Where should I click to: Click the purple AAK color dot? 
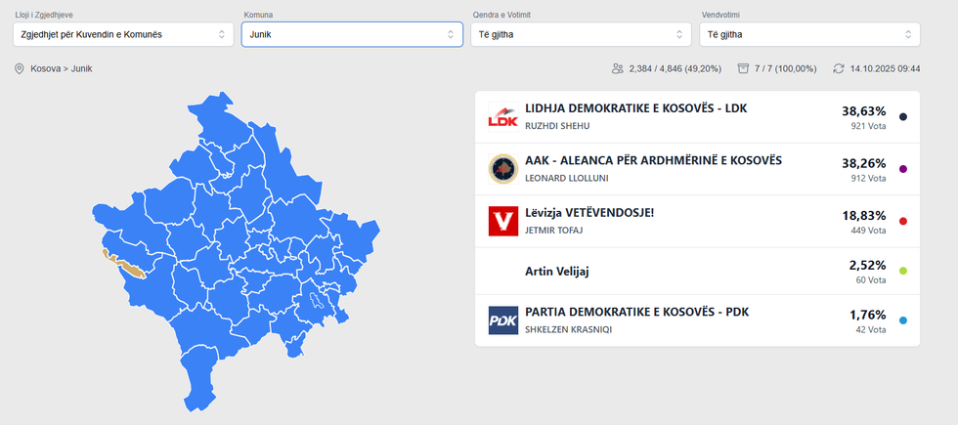903,169
